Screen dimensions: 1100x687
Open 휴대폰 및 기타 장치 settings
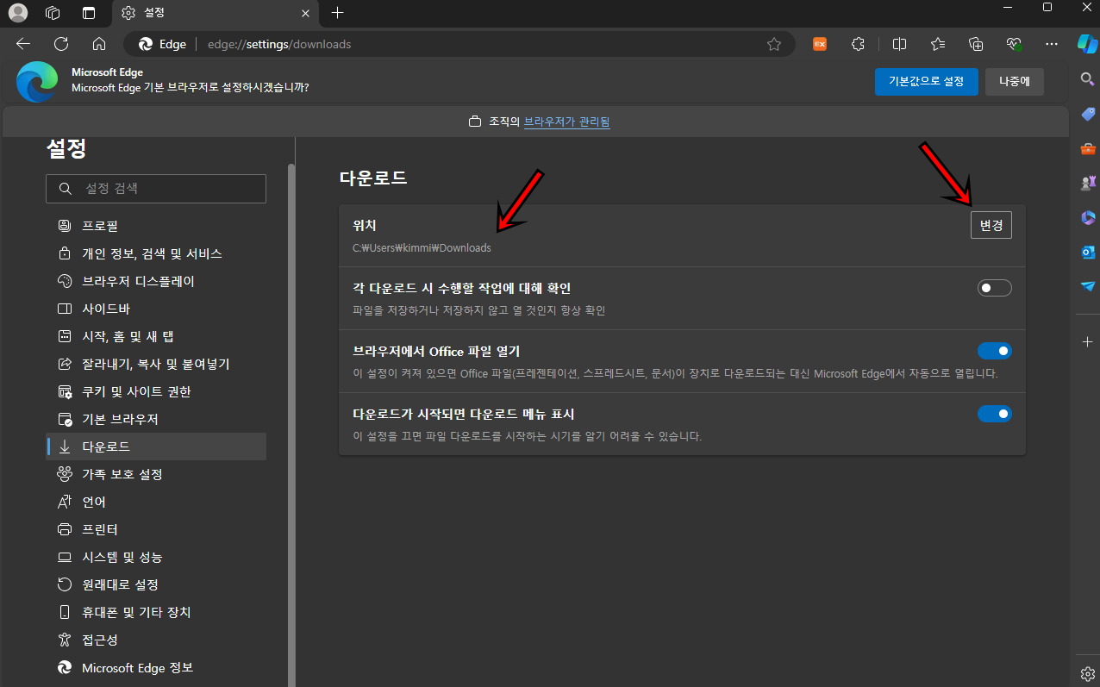pos(156,612)
